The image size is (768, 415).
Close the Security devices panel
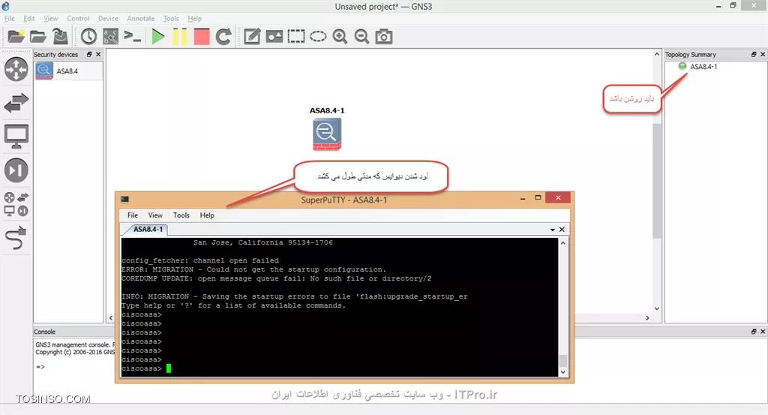pos(98,54)
